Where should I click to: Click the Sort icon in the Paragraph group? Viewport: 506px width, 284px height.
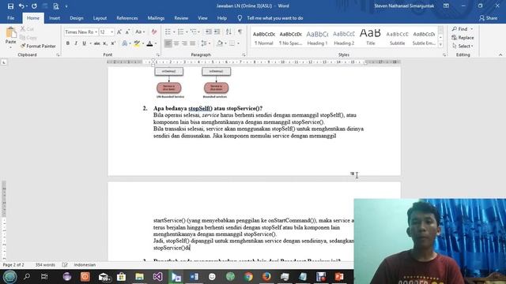point(228,32)
